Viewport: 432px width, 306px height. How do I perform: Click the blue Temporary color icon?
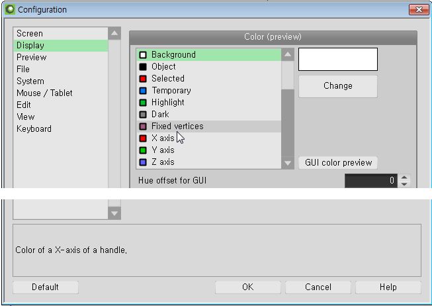[x=143, y=91]
